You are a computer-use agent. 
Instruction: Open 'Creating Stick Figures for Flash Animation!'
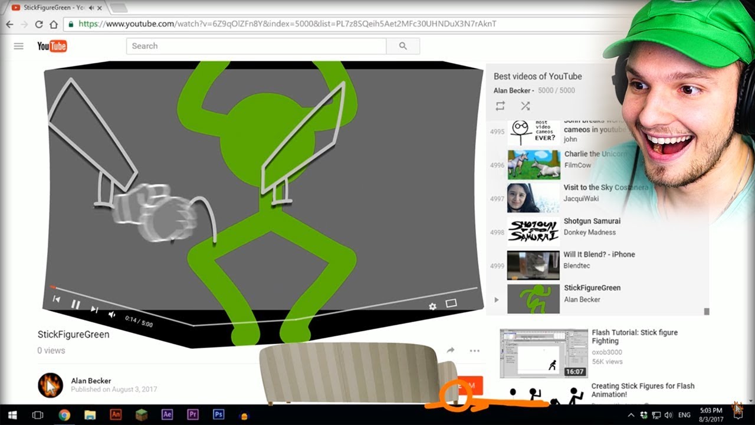point(643,390)
